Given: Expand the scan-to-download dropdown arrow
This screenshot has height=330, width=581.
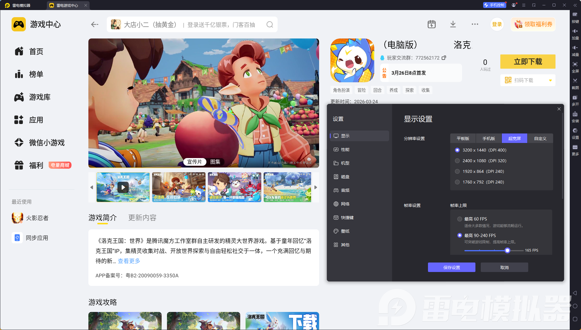Looking at the screenshot, I should 550,81.
